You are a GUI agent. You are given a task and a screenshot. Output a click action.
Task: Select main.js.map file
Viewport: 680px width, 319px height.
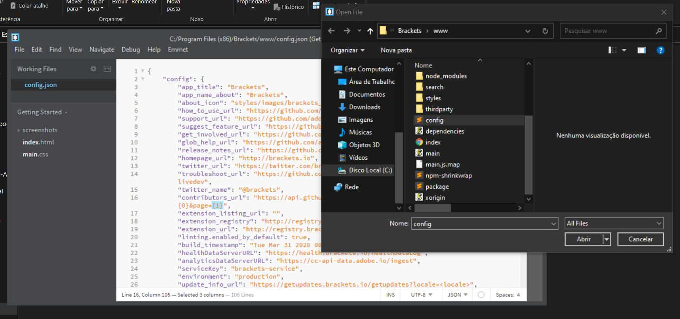(438, 164)
